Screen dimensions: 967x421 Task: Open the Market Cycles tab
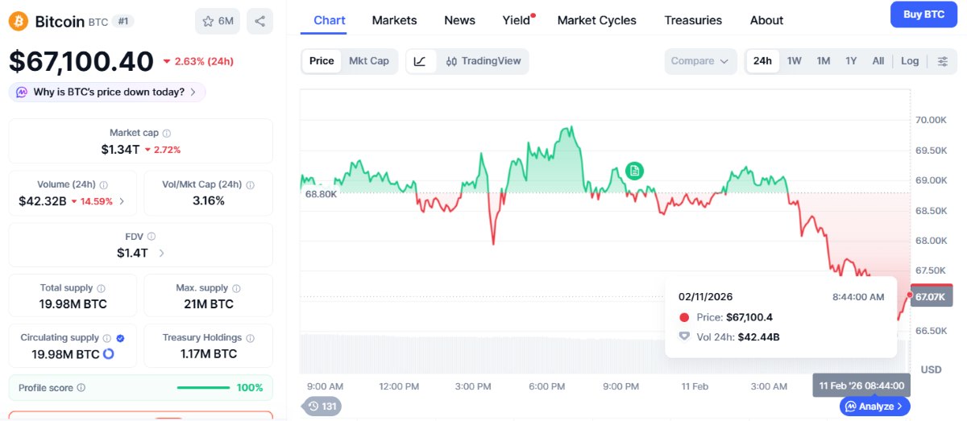pyautogui.click(x=596, y=20)
